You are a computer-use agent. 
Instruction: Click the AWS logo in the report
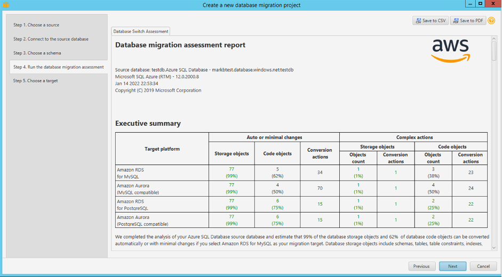coord(450,51)
